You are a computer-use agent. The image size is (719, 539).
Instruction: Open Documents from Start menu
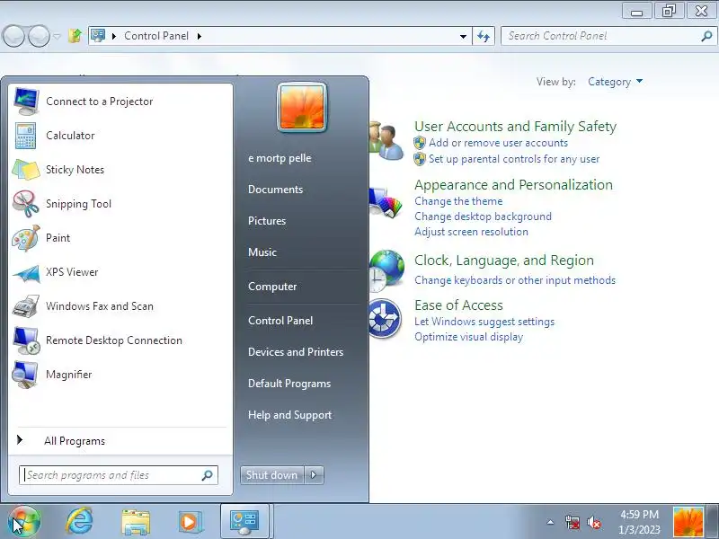click(276, 190)
